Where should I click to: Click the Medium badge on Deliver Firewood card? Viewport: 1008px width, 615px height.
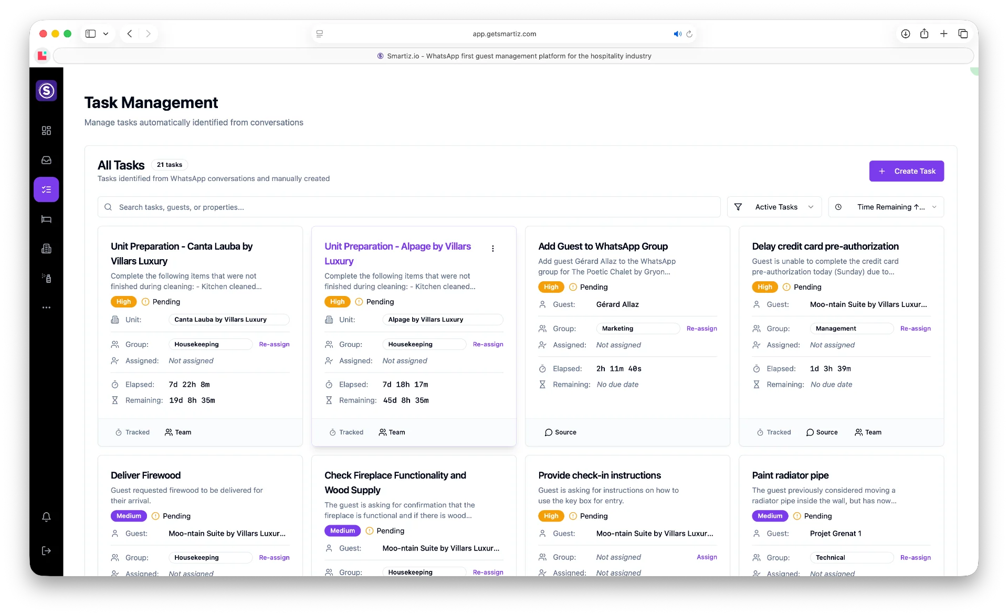tap(129, 516)
